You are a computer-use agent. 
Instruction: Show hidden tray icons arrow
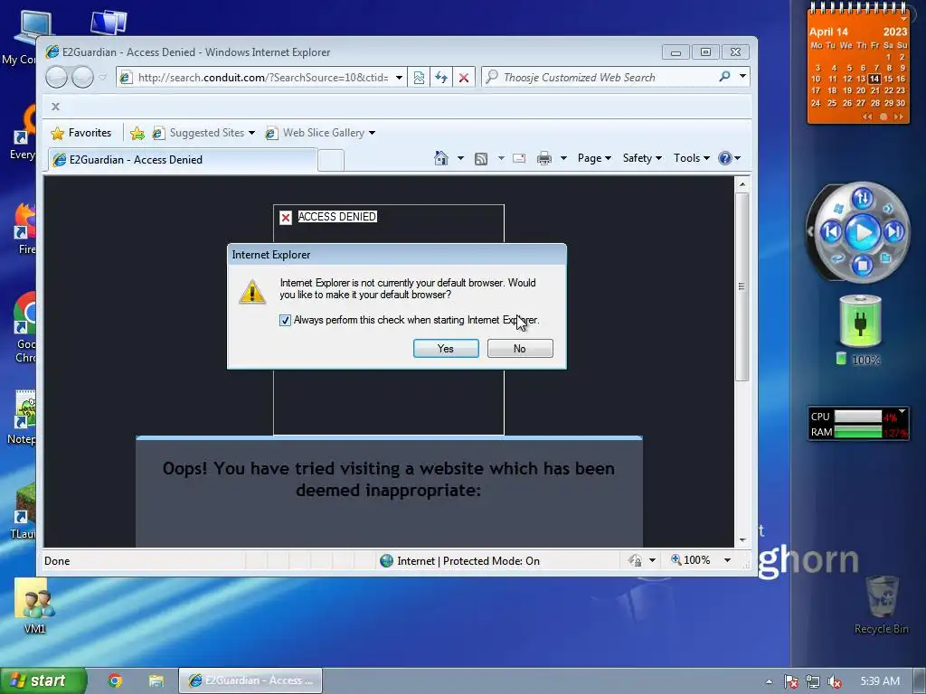point(769,681)
